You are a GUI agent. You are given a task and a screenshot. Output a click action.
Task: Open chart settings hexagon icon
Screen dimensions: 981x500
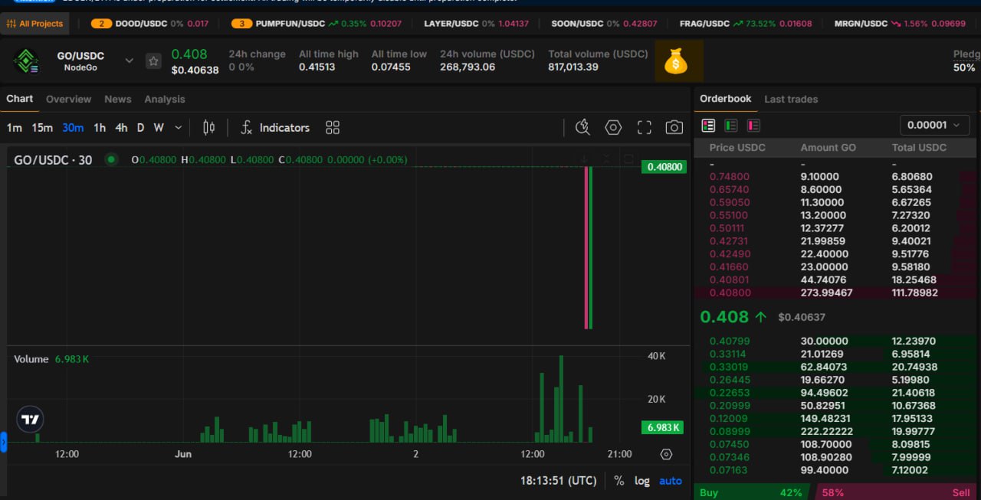point(613,128)
